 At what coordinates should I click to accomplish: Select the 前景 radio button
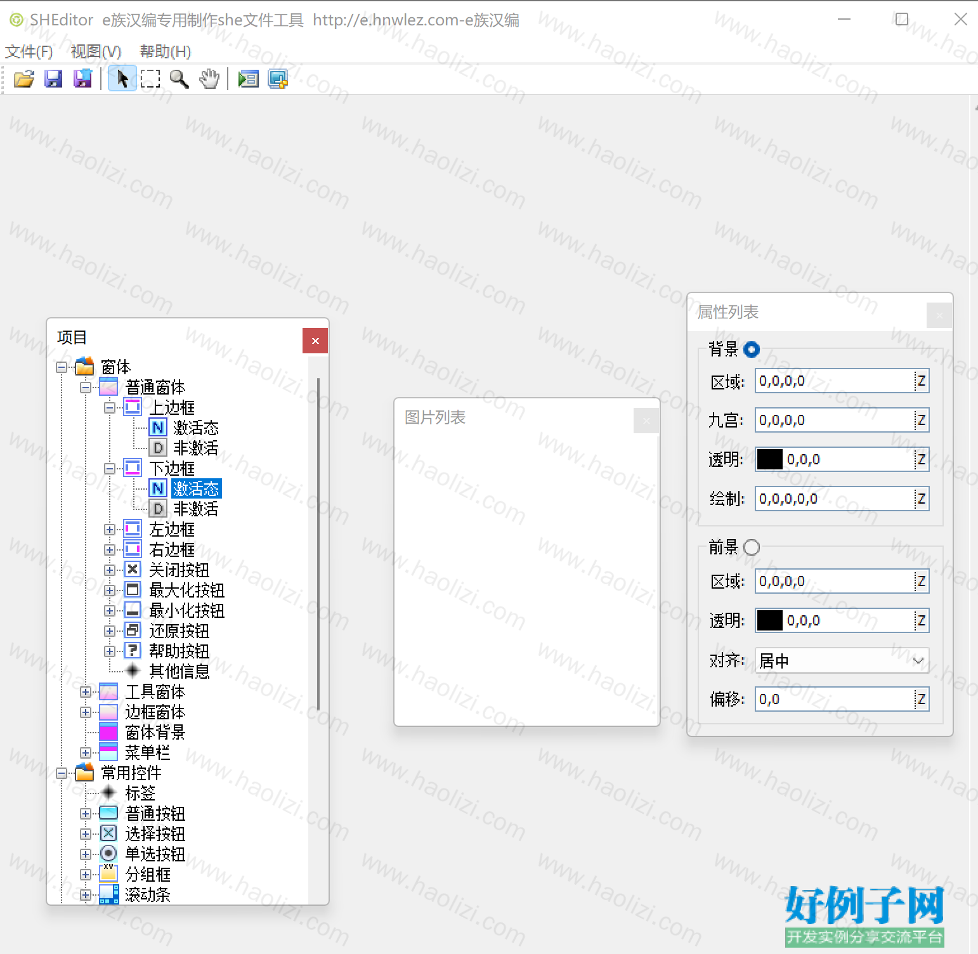click(x=752, y=547)
